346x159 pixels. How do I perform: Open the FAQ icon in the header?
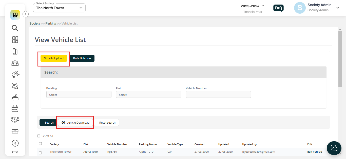(x=278, y=8)
